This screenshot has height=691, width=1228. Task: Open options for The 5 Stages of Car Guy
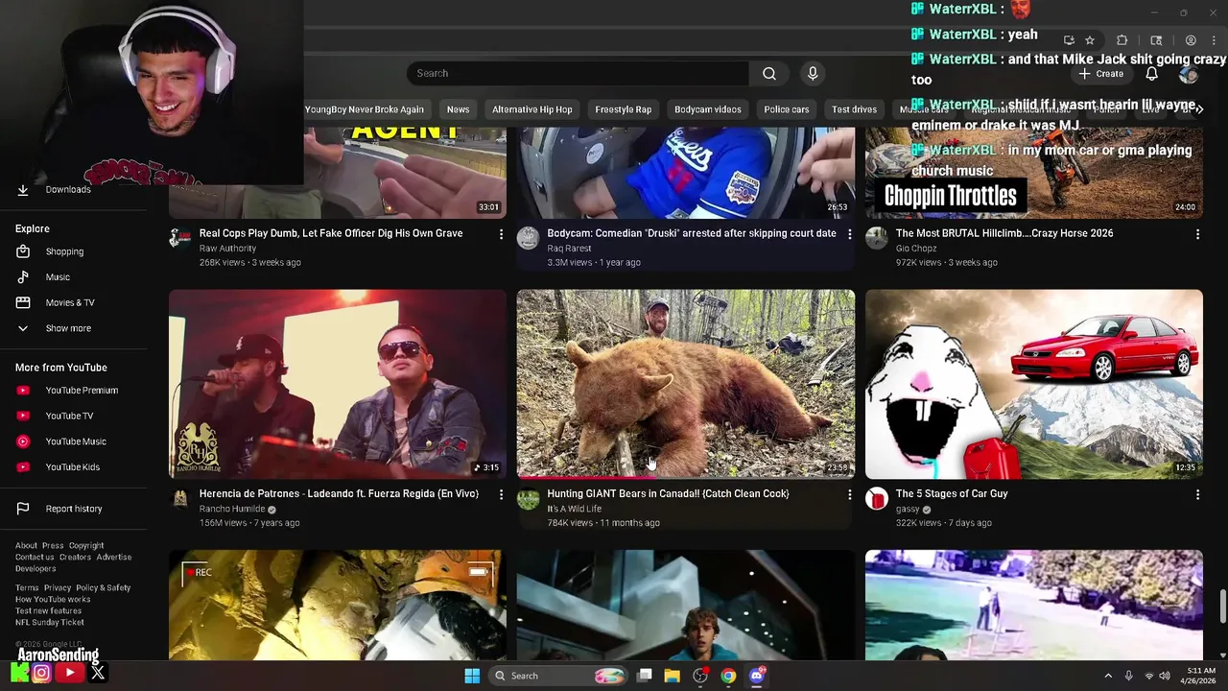pyautogui.click(x=1197, y=494)
